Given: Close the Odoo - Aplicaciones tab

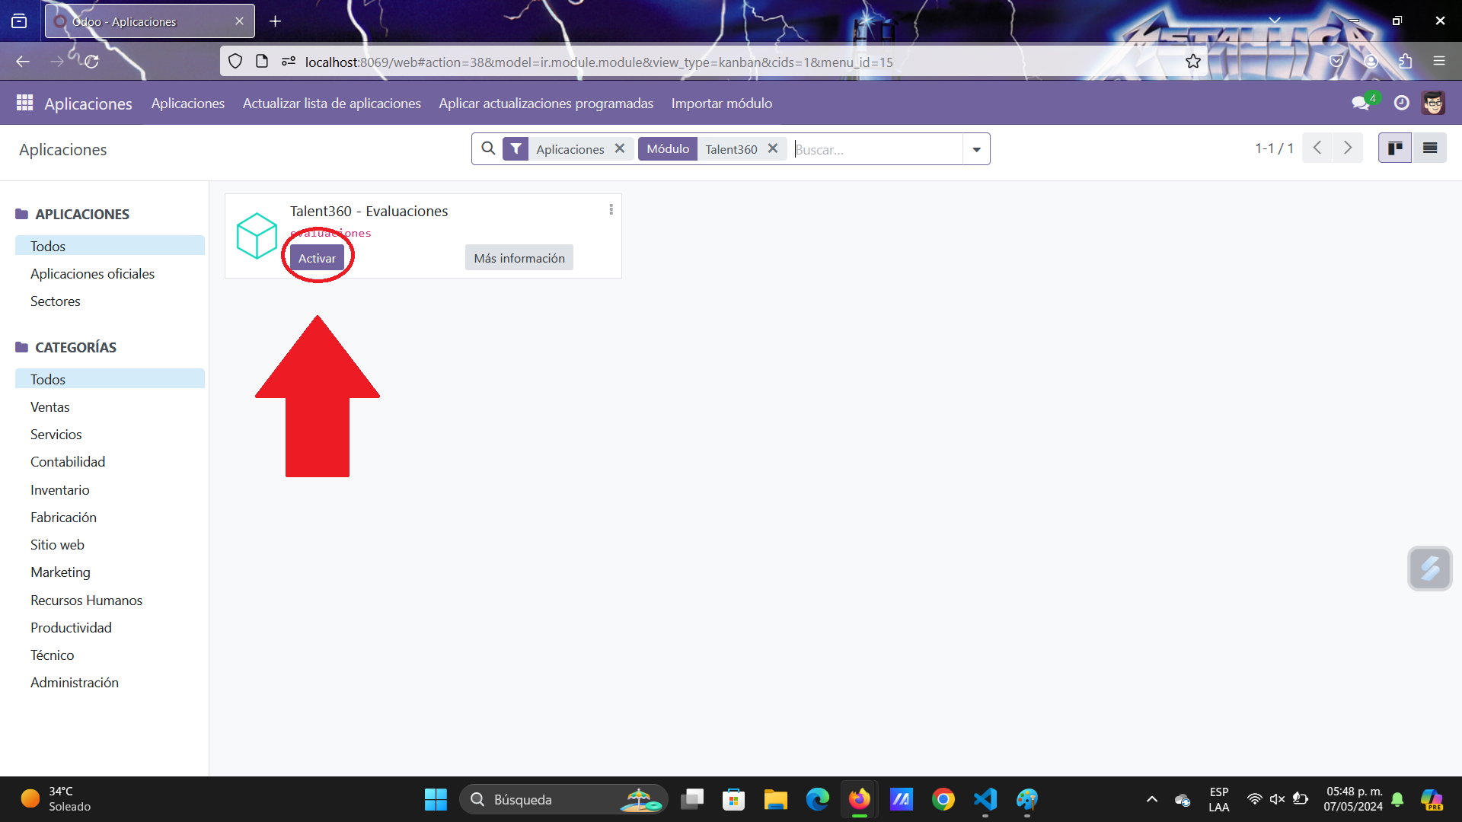Looking at the screenshot, I should (239, 21).
